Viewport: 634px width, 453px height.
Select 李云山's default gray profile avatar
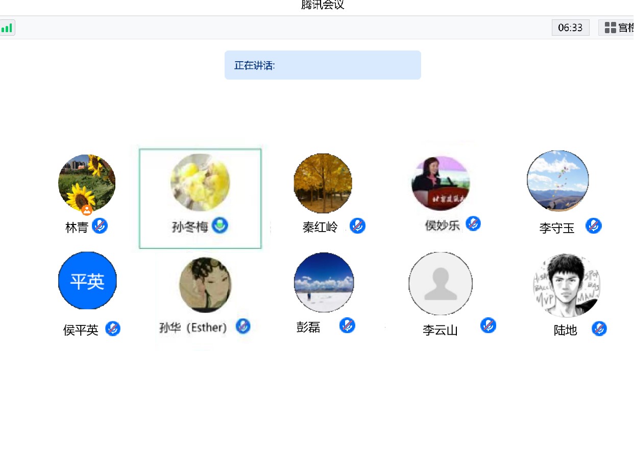(440, 283)
